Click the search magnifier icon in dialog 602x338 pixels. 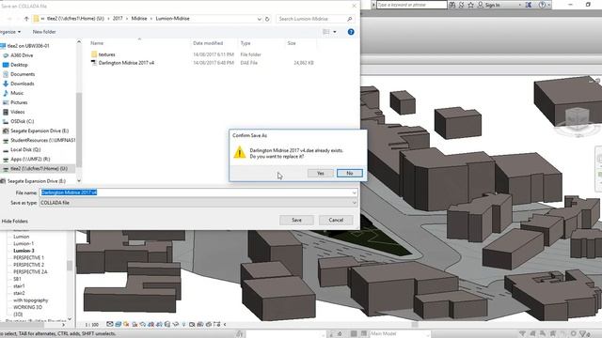tap(349, 19)
